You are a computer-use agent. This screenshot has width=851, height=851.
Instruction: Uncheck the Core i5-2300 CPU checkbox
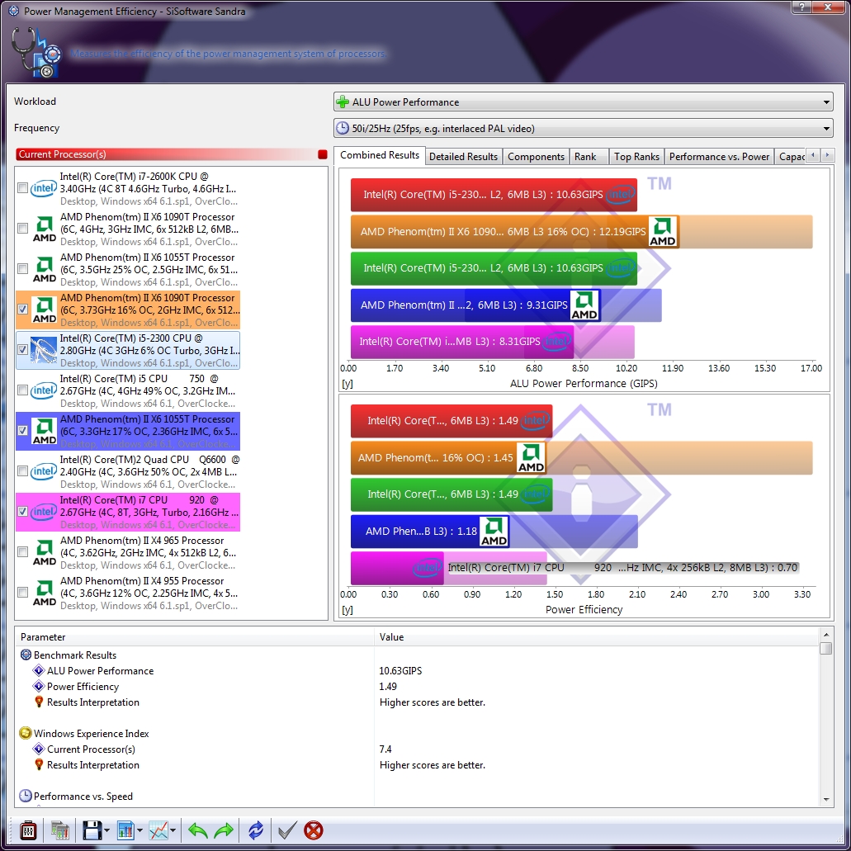pyautogui.click(x=22, y=349)
